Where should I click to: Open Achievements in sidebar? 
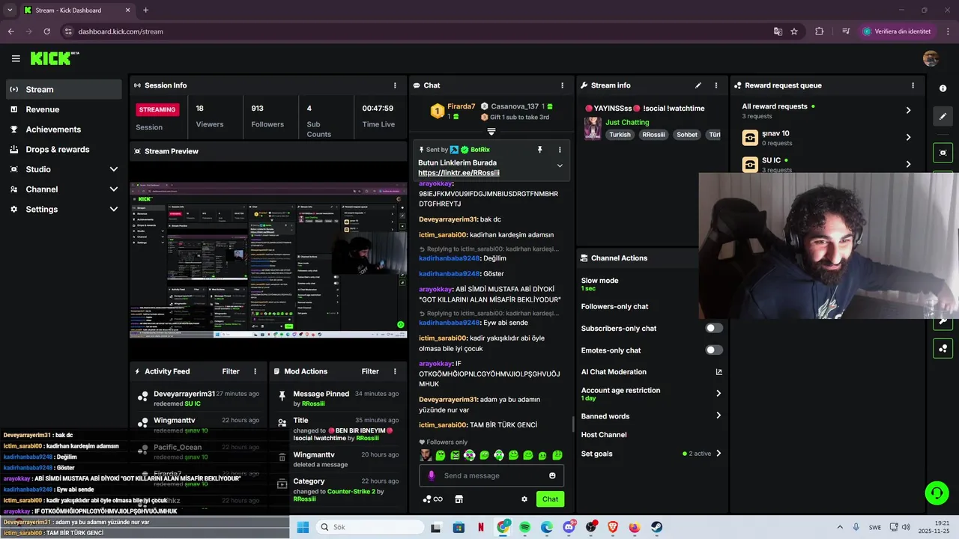click(64, 130)
